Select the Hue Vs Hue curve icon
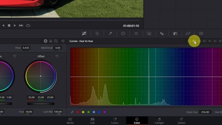 (x=194, y=41)
